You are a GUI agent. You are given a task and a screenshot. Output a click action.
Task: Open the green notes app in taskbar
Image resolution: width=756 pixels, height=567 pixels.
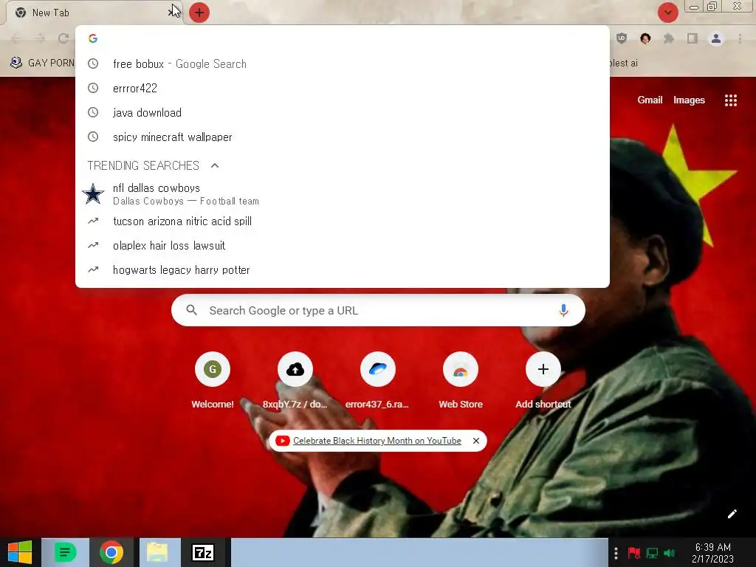(x=65, y=552)
